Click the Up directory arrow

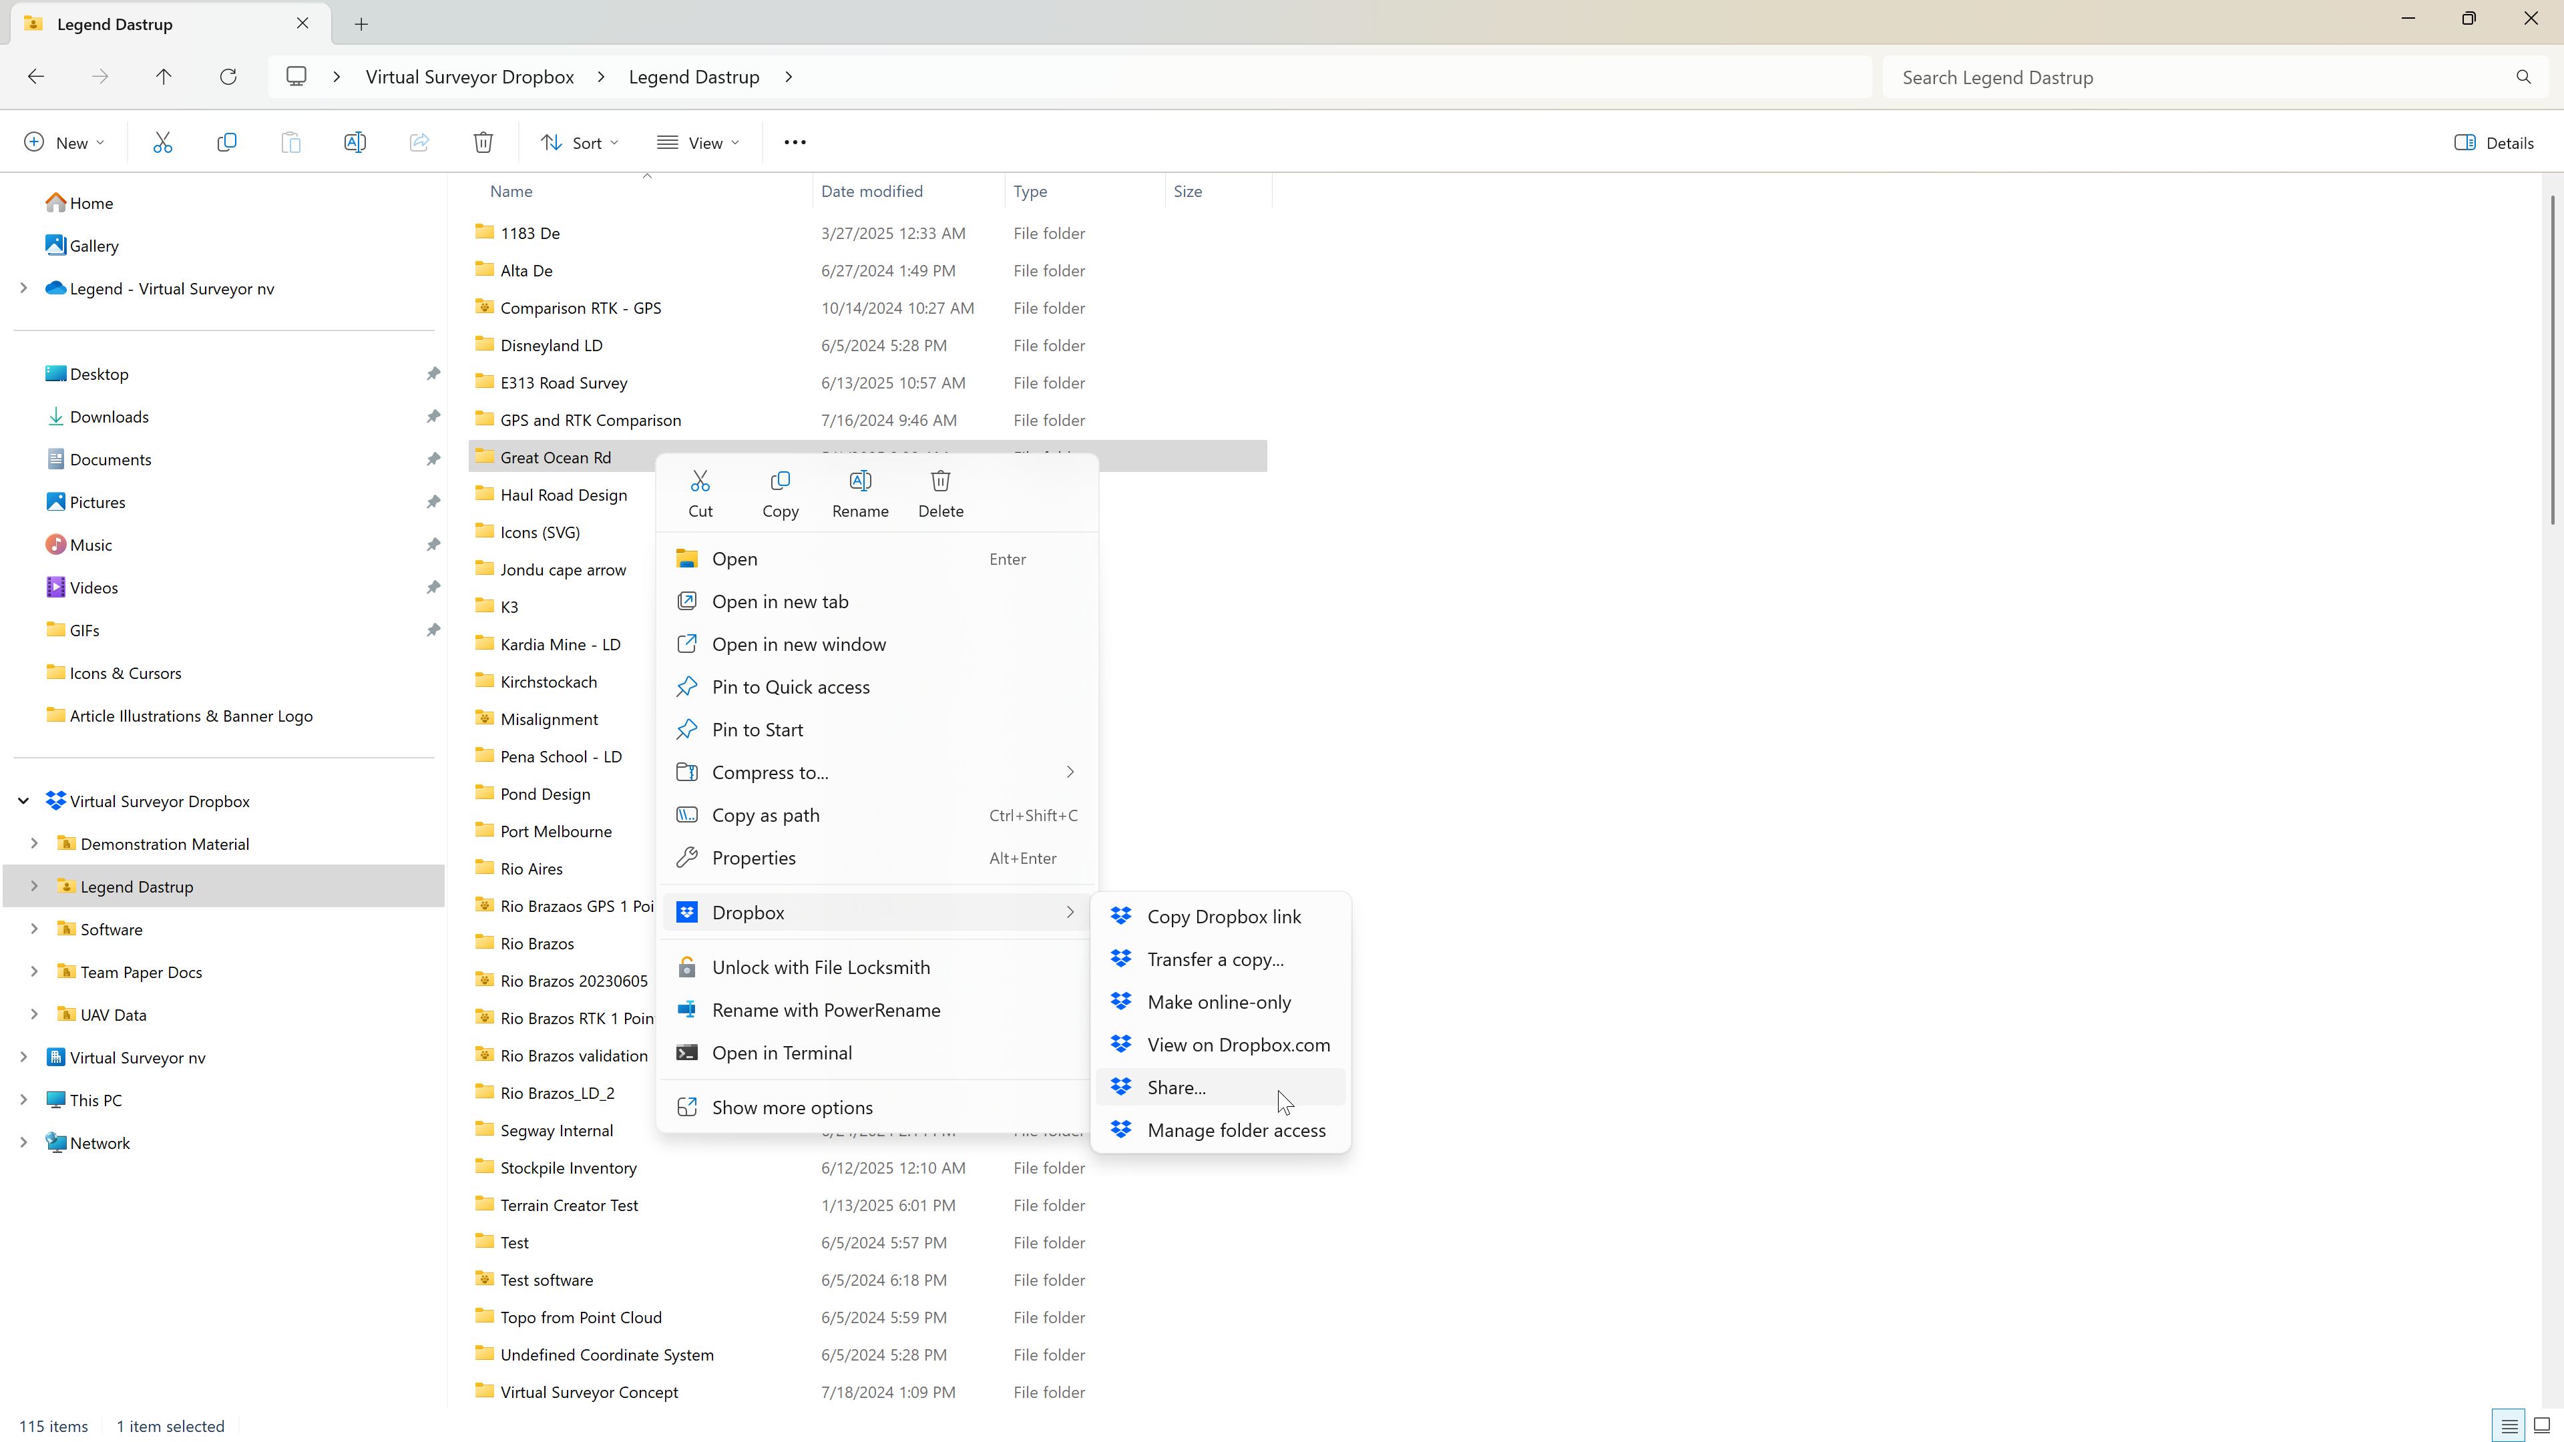(163, 77)
